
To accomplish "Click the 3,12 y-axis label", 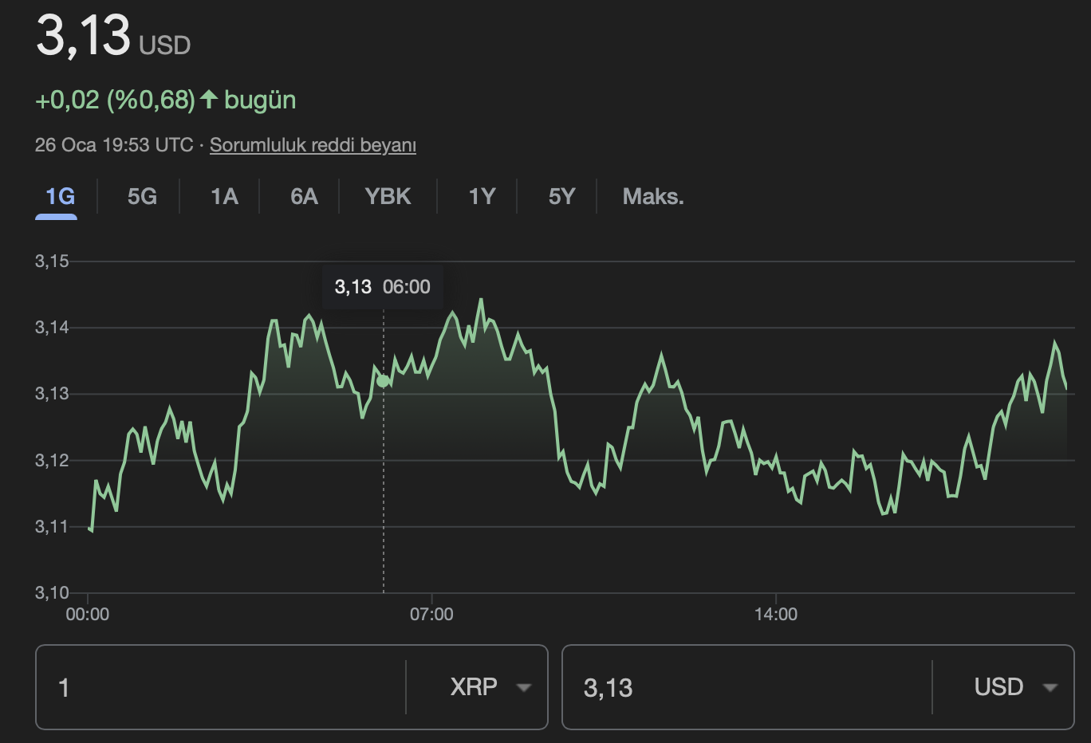I will [x=52, y=461].
